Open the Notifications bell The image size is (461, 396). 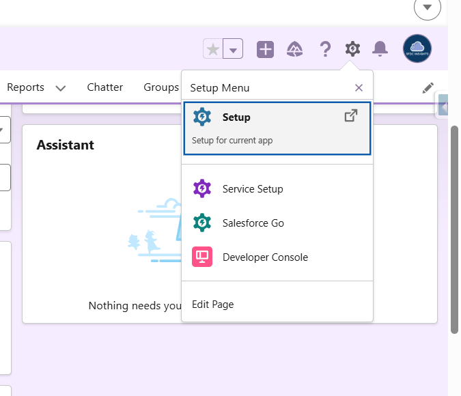(x=380, y=49)
